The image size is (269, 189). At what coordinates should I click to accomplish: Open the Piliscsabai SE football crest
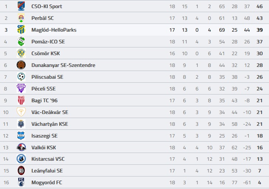[x=21, y=77]
